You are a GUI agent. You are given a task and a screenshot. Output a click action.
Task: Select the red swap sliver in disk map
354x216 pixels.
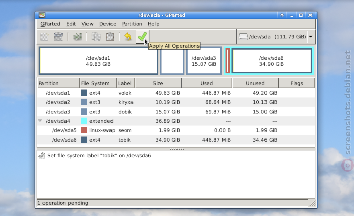tap(228, 61)
